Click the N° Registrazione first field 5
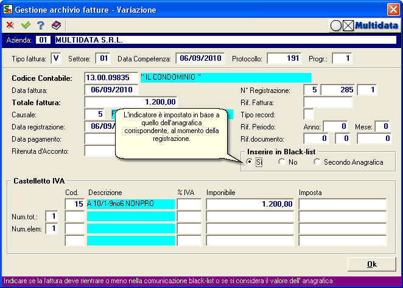Screen dimensions: 403x288 311,90
